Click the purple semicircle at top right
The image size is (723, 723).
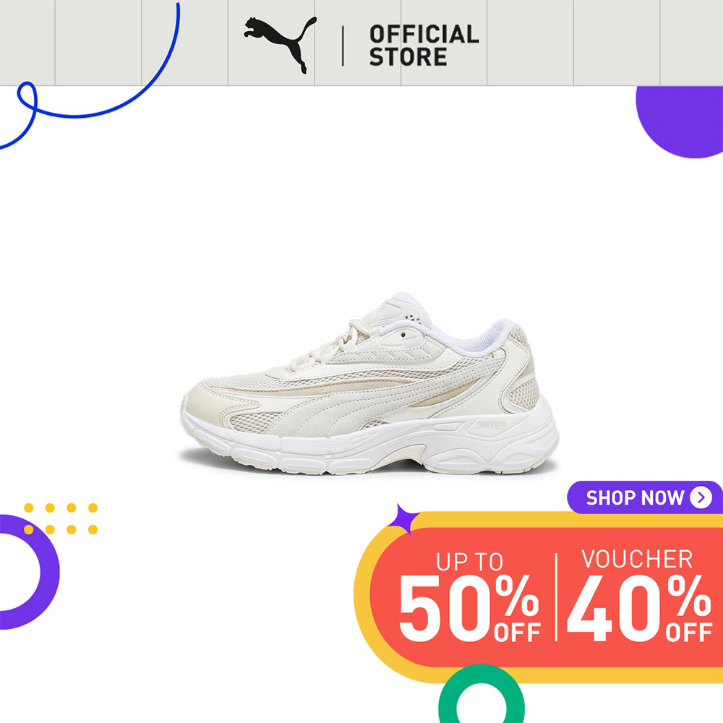[680, 121]
